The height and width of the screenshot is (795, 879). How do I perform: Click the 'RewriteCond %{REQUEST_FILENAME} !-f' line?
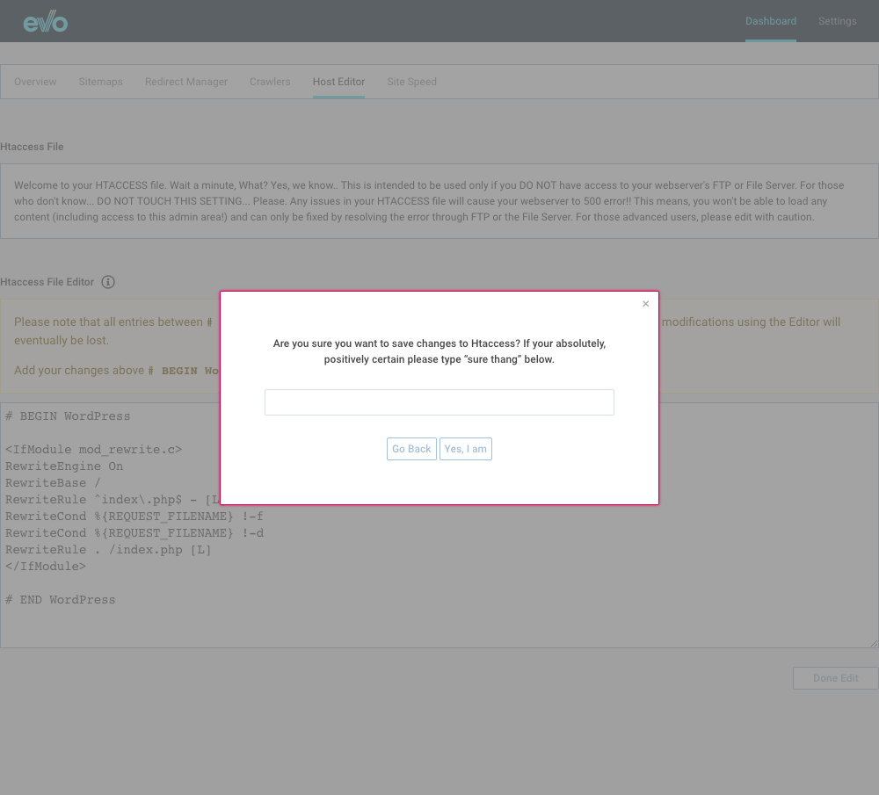(x=134, y=516)
